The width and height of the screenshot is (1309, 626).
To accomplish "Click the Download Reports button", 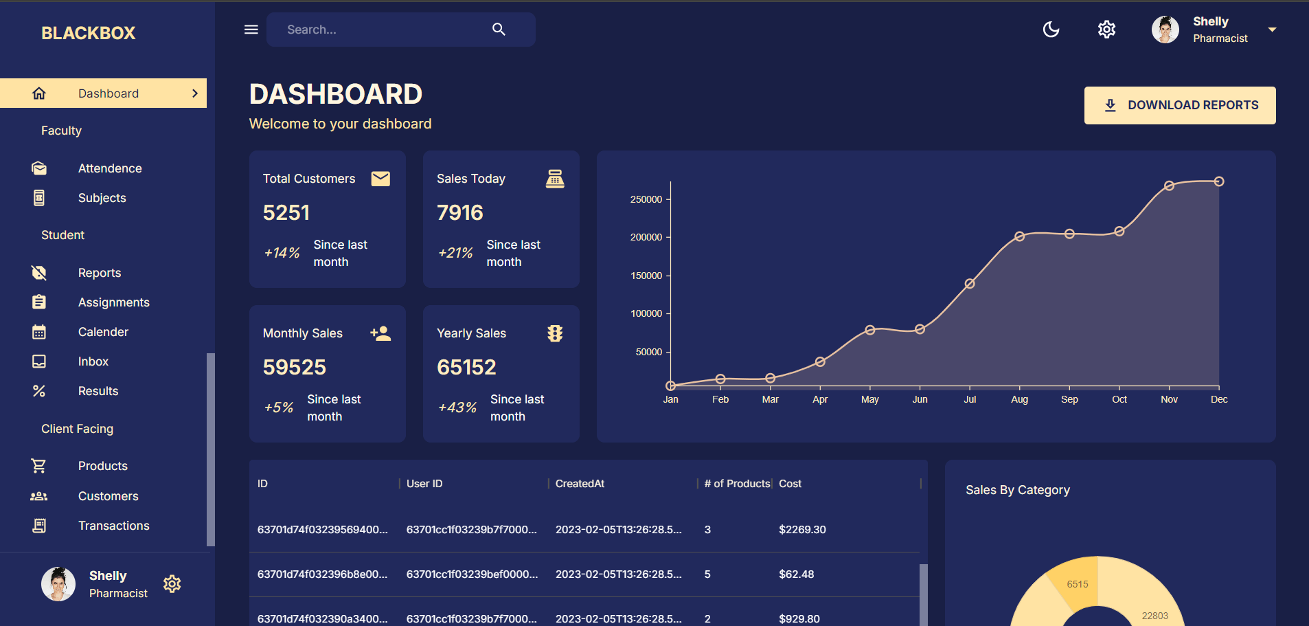I will coord(1179,105).
